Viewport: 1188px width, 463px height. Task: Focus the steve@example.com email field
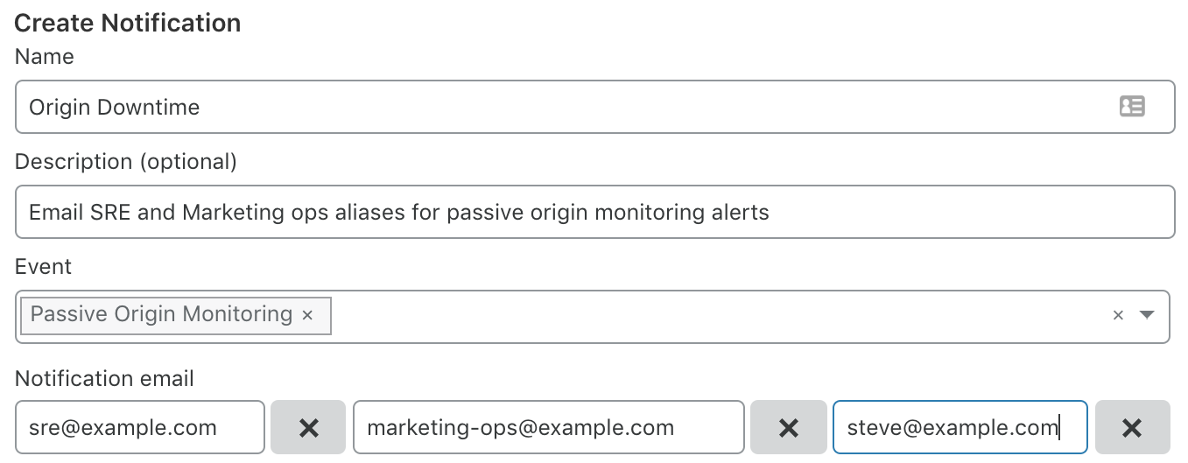(960, 427)
